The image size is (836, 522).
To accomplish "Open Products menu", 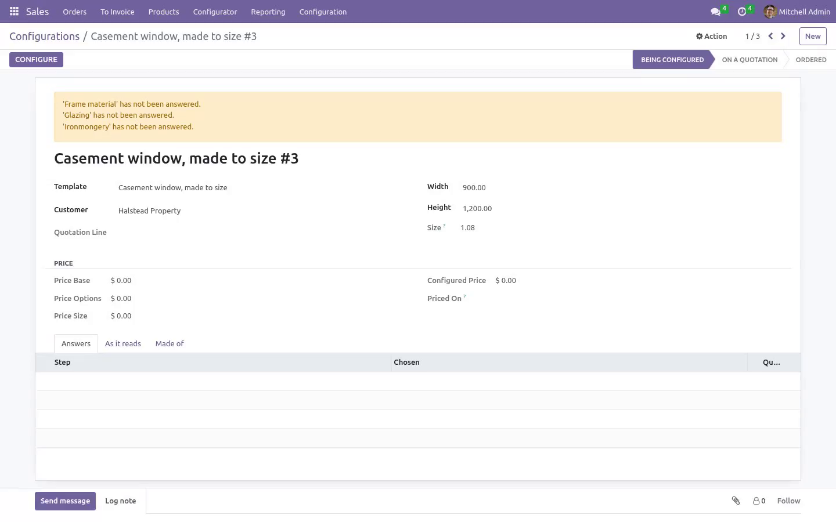I will [164, 12].
